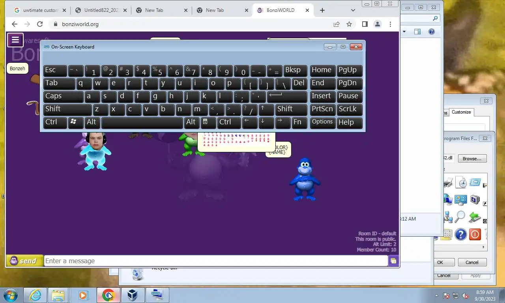Image resolution: width=505 pixels, height=303 pixels.
Task: Expand Chrome tab search chevron
Action: pyautogui.click(x=353, y=10)
